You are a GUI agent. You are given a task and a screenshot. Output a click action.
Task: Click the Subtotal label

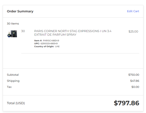[x=13, y=75]
